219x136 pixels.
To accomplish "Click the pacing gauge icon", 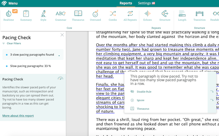I will tap(61, 79).
